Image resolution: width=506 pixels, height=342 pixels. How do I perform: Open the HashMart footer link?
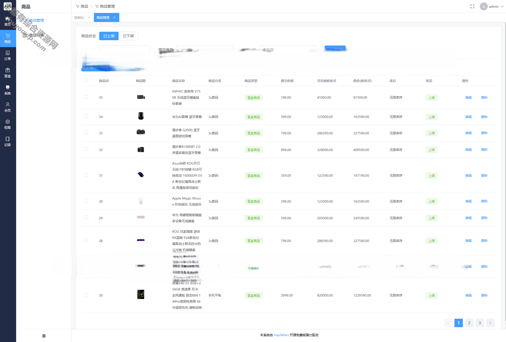281,335
